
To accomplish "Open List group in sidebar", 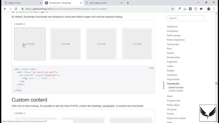I will tap(172, 109).
